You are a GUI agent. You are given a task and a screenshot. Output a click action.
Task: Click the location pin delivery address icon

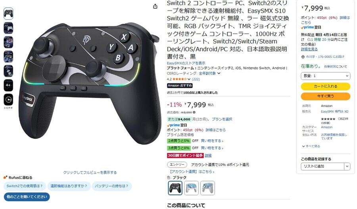coord(303,57)
